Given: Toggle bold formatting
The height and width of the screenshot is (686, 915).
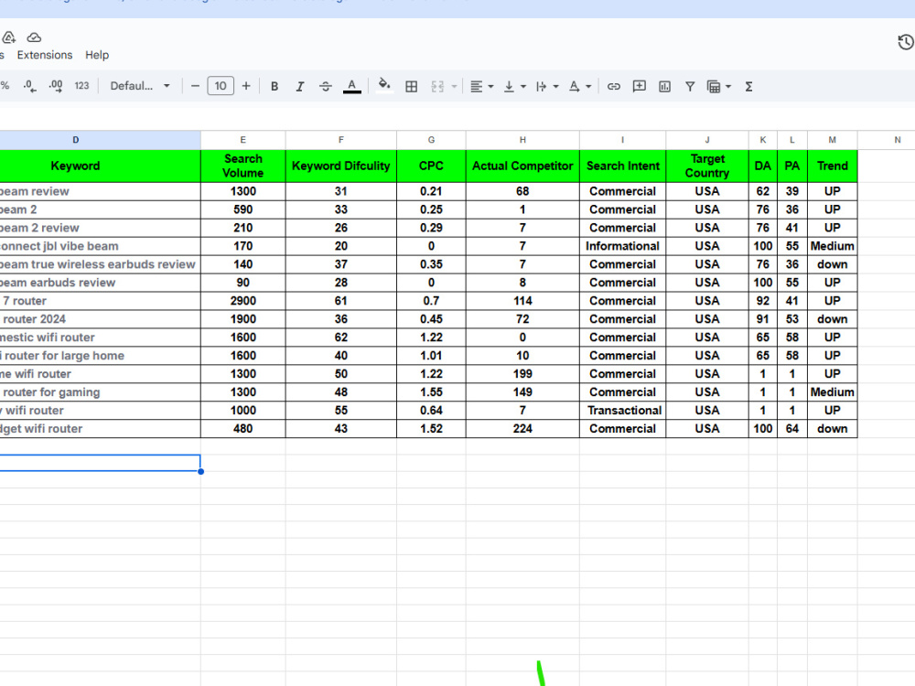Looking at the screenshot, I should coord(274,86).
